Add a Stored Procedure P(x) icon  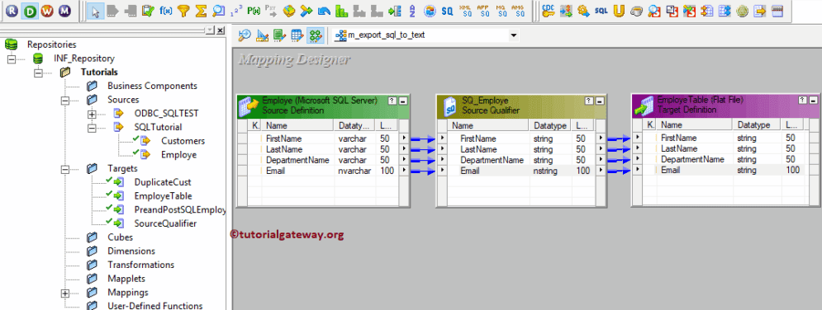[x=254, y=11]
